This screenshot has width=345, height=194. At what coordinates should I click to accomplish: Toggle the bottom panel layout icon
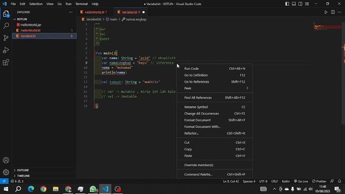coord(294,4)
